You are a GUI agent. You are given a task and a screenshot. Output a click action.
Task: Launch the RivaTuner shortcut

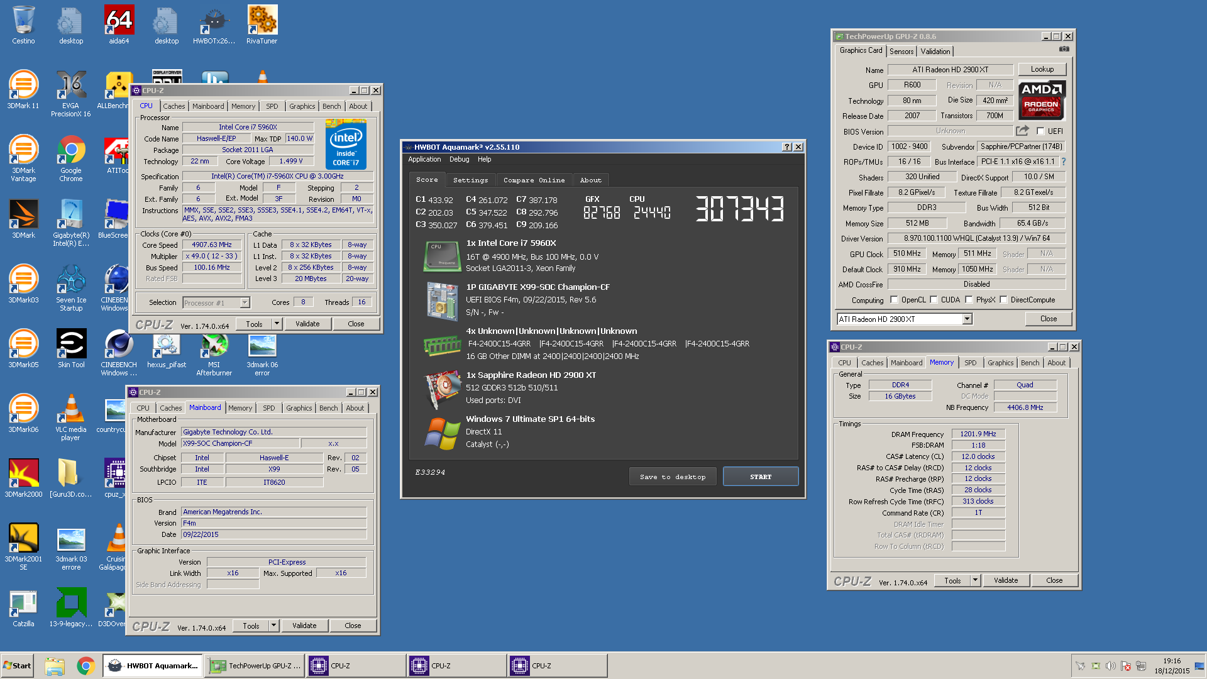[x=262, y=25]
